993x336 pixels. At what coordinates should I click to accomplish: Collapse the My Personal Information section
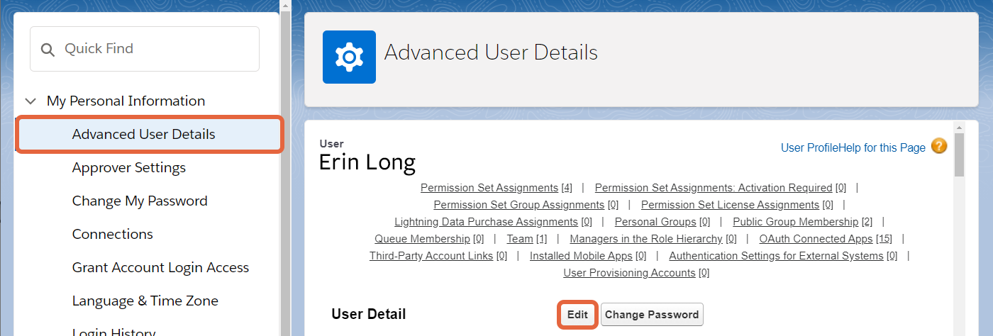click(x=30, y=101)
